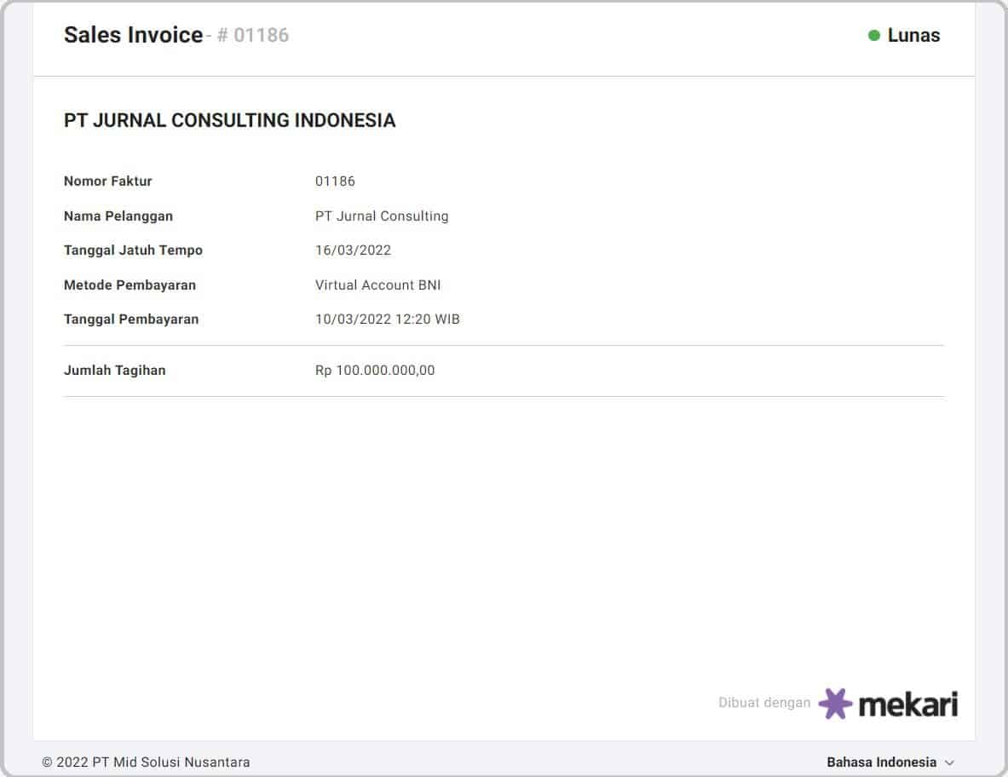Select PT JURNAL CONSULTING INDONESIA heading

tap(229, 120)
